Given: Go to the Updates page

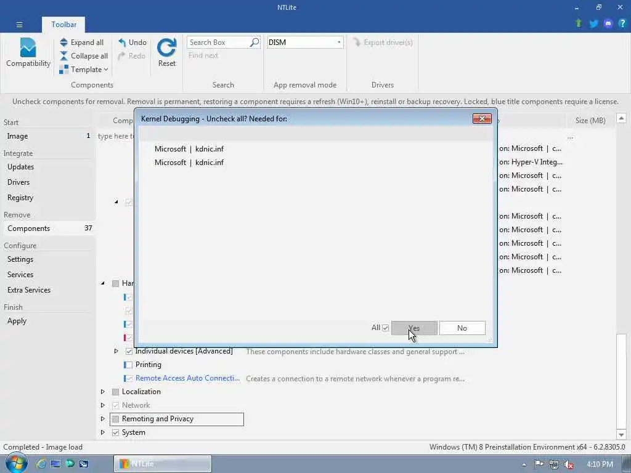Looking at the screenshot, I should 48,167.
